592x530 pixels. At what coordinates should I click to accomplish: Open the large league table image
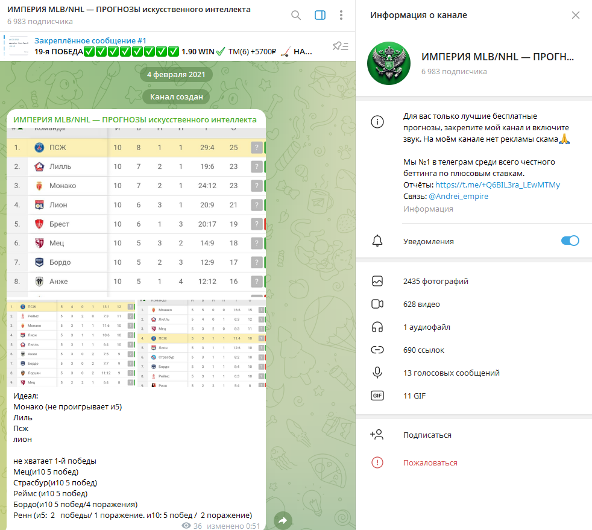click(x=136, y=212)
